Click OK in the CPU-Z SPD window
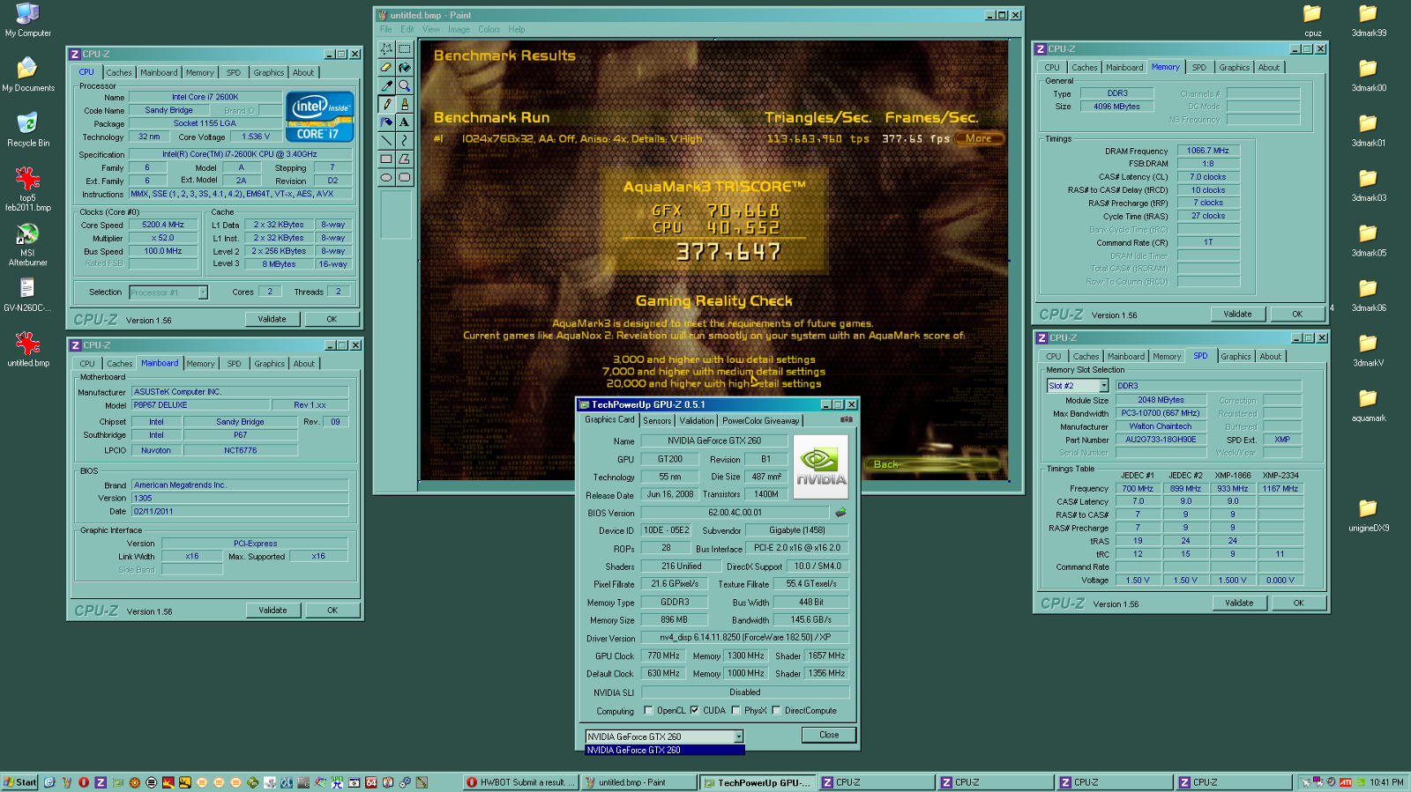1411x792 pixels. tap(1299, 603)
